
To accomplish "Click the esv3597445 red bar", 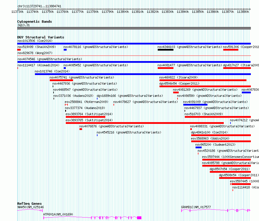I will pos(241,184).
